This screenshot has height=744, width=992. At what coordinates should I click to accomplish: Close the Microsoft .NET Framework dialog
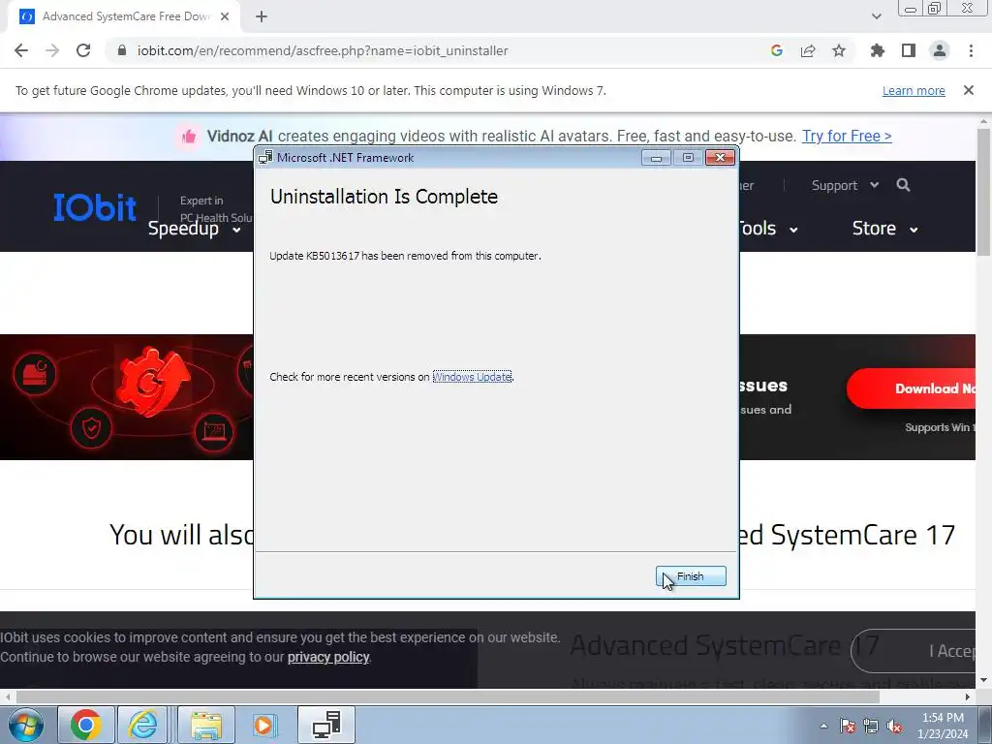[x=720, y=158]
